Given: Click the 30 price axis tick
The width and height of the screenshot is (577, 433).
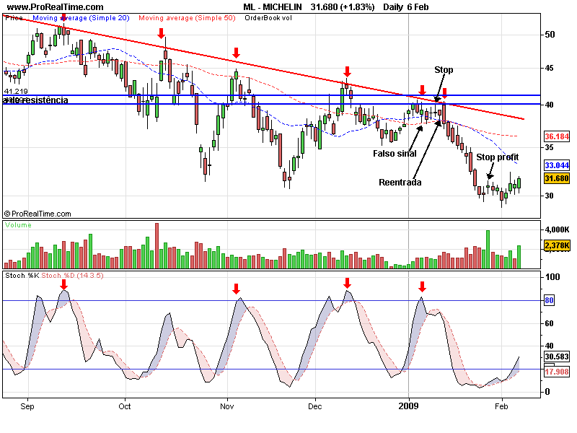Looking at the screenshot, I should (550, 196).
